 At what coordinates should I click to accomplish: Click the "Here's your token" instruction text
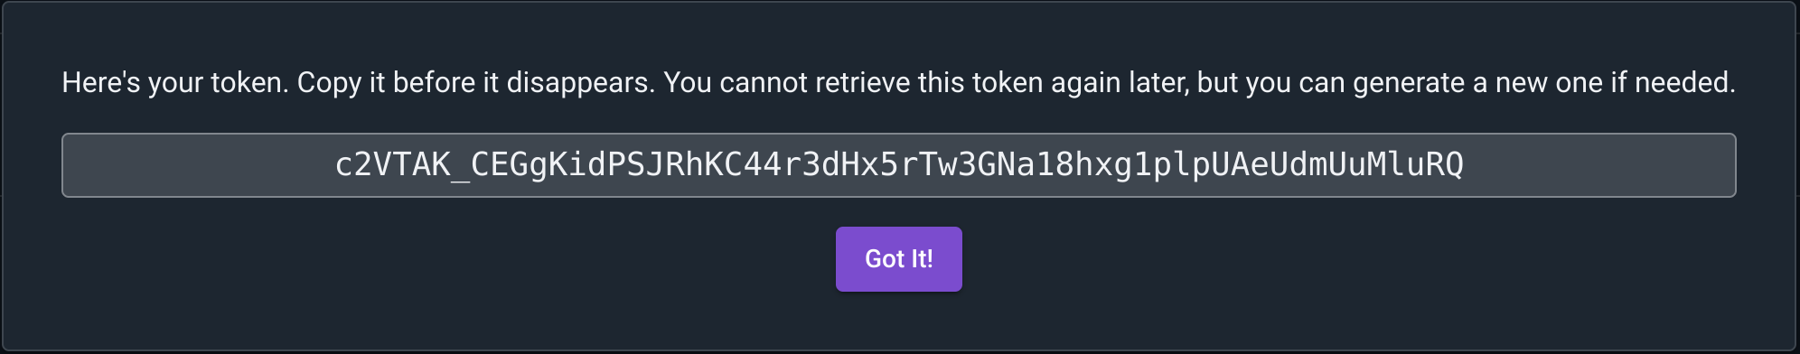pyautogui.click(x=174, y=83)
